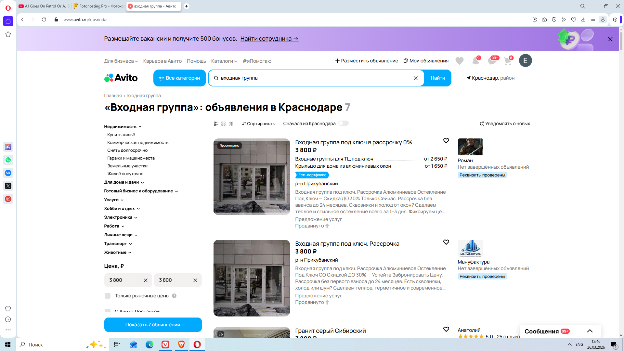Click 'Показать 7 объявлений' button
Image resolution: width=624 pixels, height=351 pixels.
tap(153, 325)
